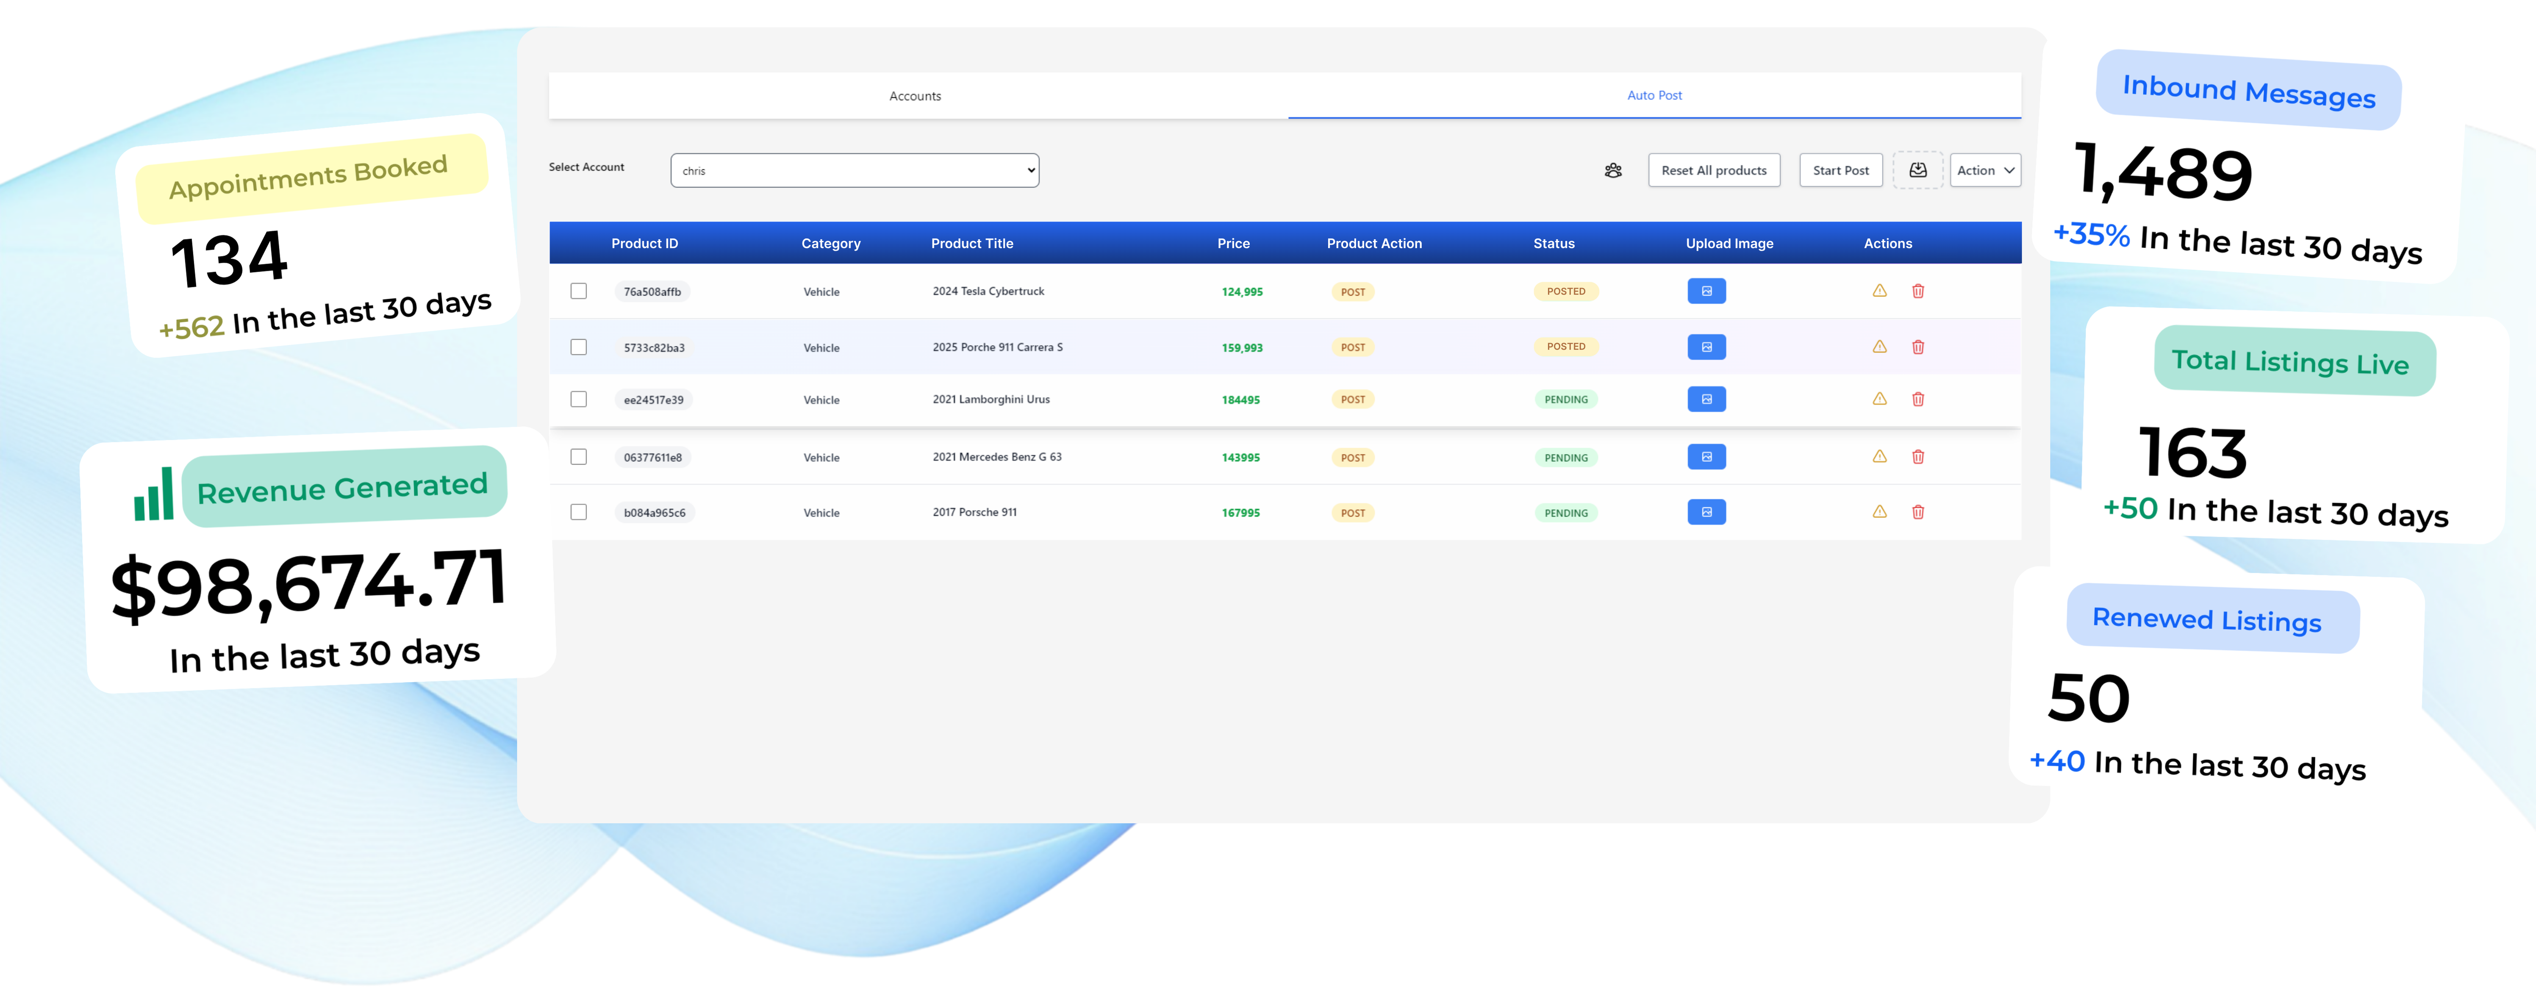This screenshot has width=2536, height=1002.
Task: Tick the checkbox for product b084a965c6
Action: tap(579, 513)
